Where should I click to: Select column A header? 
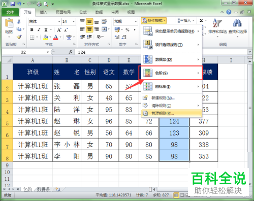pyautogui.click(x=33, y=60)
